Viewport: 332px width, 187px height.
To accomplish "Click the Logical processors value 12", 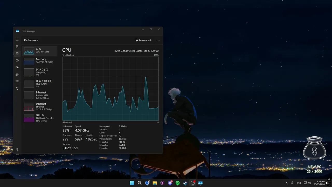I will (120, 136).
